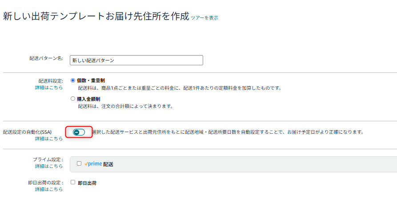The height and width of the screenshot is (199, 397).
Task: Click the prime logo icon
Action: pos(93,164)
